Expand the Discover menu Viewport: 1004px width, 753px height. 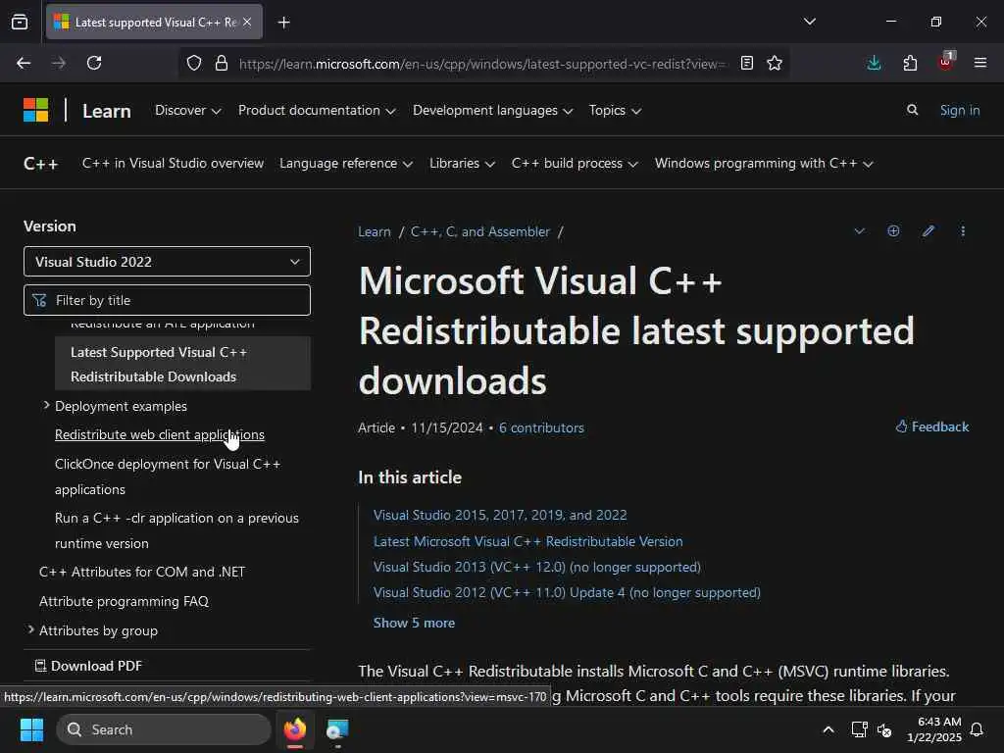187,110
